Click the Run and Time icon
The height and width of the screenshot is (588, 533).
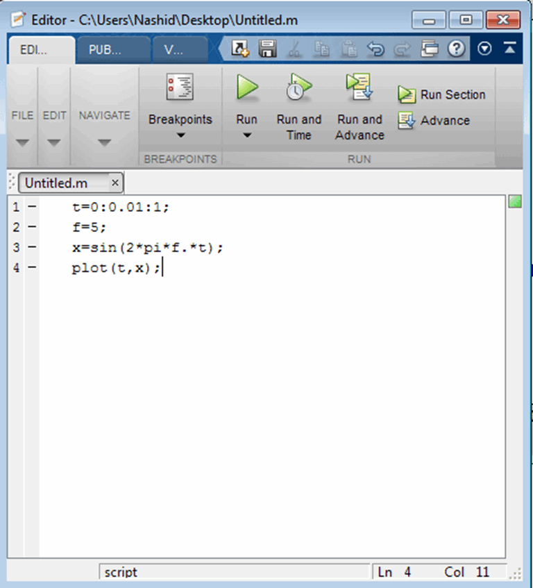pyautogui.click(x=299, y=88)
